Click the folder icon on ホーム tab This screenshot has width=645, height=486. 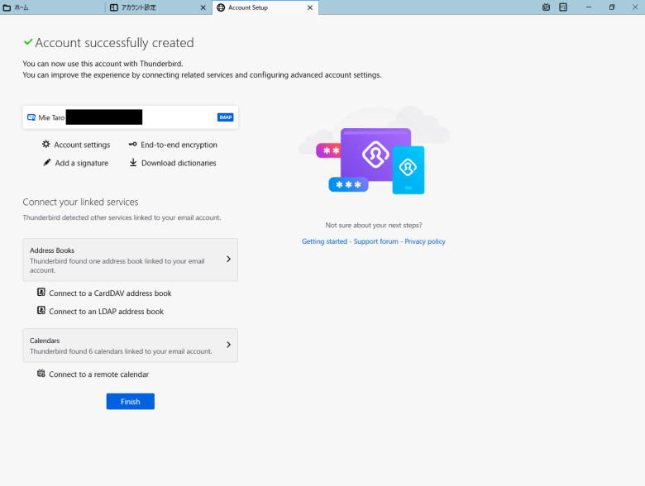[7, 7]
